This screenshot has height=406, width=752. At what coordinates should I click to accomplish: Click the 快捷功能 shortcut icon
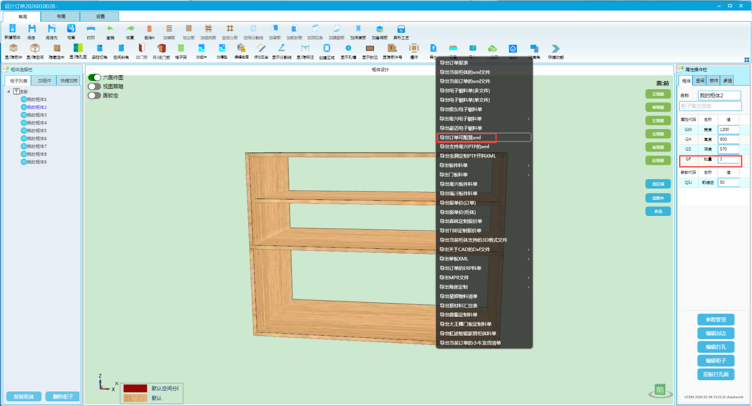coord(556,49)
